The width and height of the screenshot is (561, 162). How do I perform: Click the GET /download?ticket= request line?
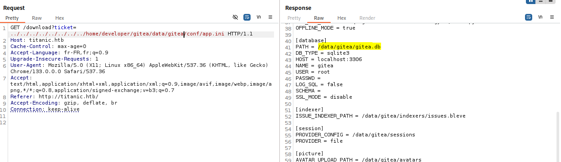[x=44, y=28]
